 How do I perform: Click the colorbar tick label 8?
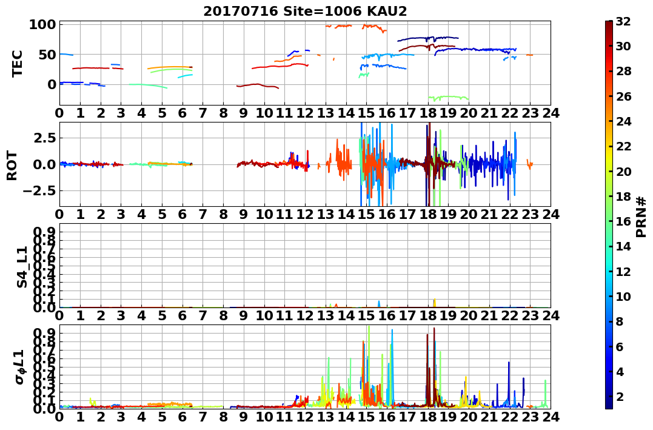(x=619, y=321)
